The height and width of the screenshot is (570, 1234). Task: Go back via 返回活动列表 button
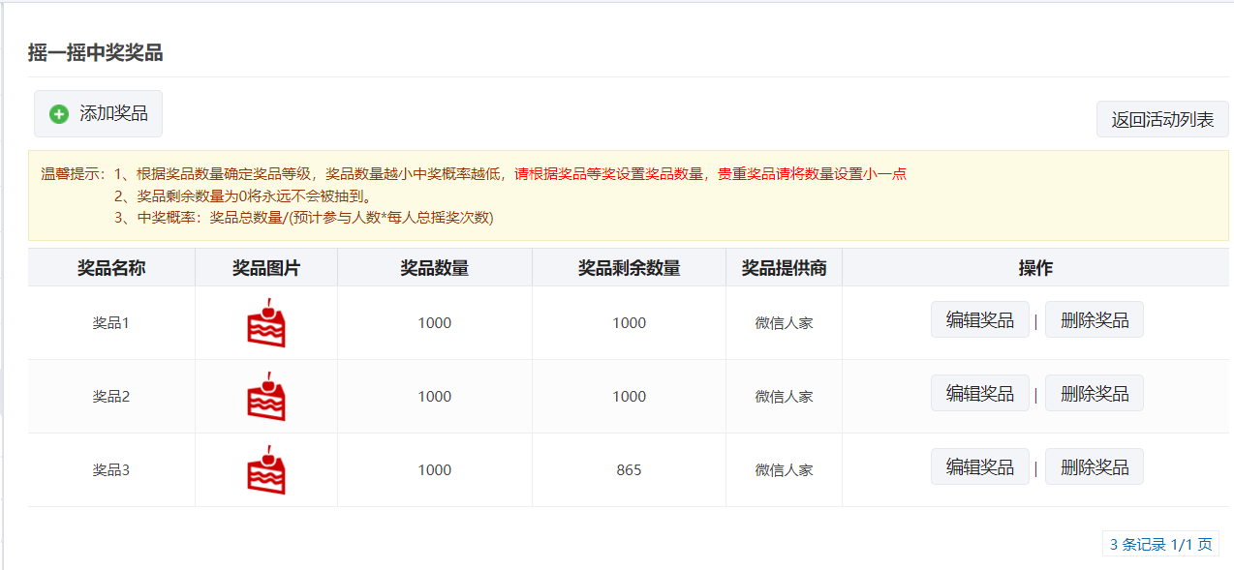1162,120
